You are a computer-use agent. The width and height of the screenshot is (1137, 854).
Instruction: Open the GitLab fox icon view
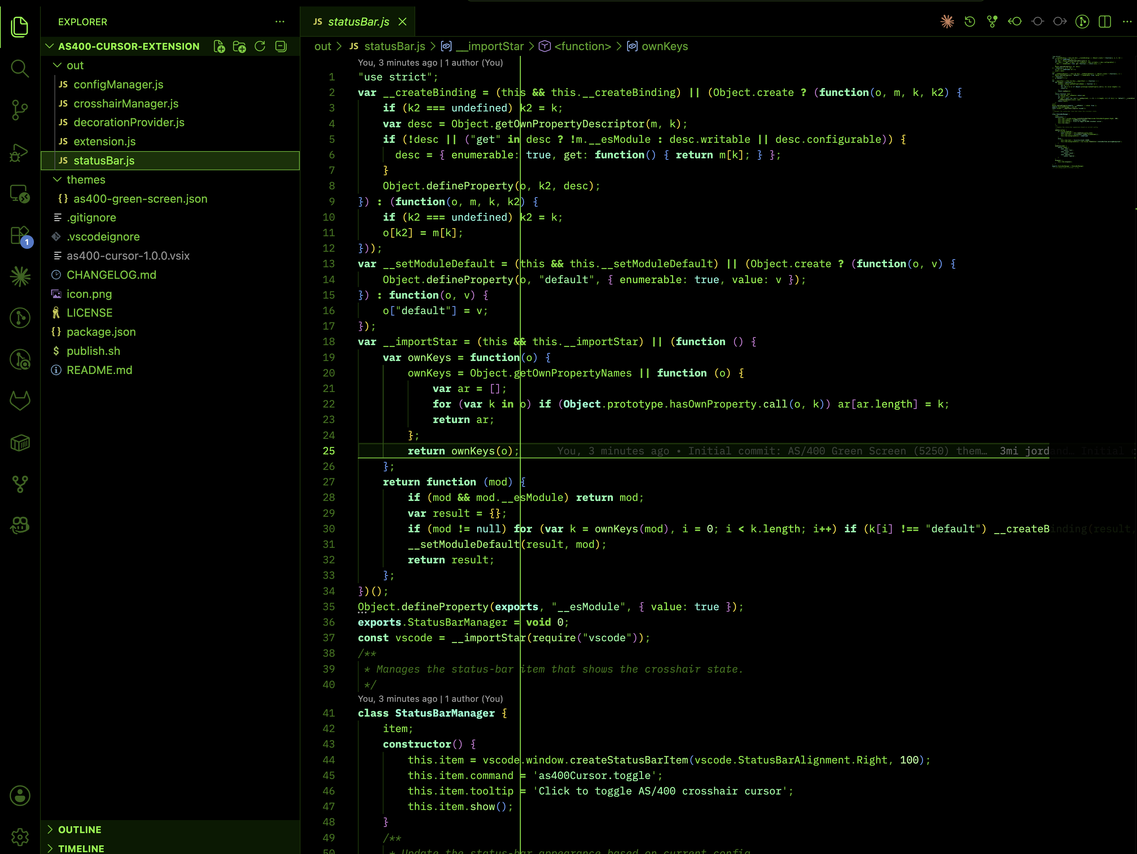tap(19, 401)
